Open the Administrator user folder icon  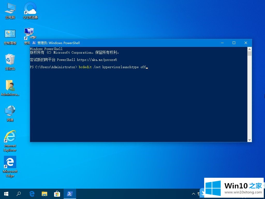click(10, 88)
